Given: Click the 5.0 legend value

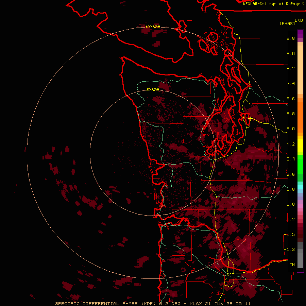Looking at the screenshot, I should pyautogui.click(x=291, y=129).
